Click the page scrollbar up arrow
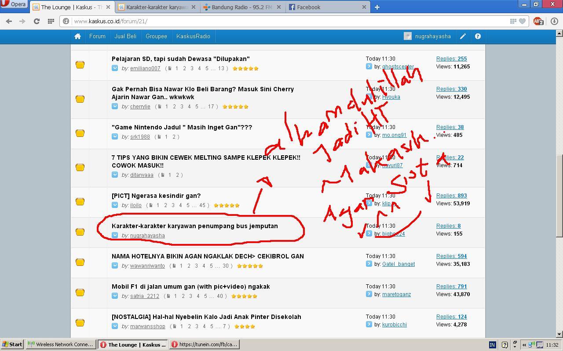563x351 pixels. pyautogui.click(x=559, y=33)
